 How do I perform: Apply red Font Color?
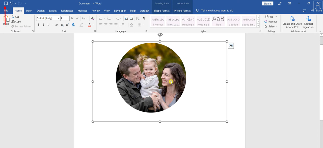(x=89, y=25)
